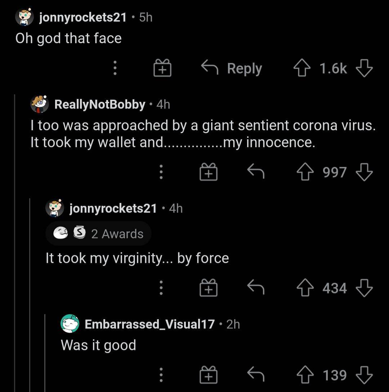Click the reply arrow on 'It took my virginity' comment
389x392 pixels.
(x=256, y=288)
